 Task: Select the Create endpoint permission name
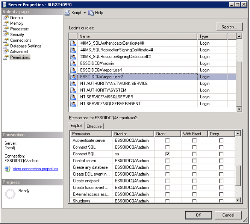point(86,181)
